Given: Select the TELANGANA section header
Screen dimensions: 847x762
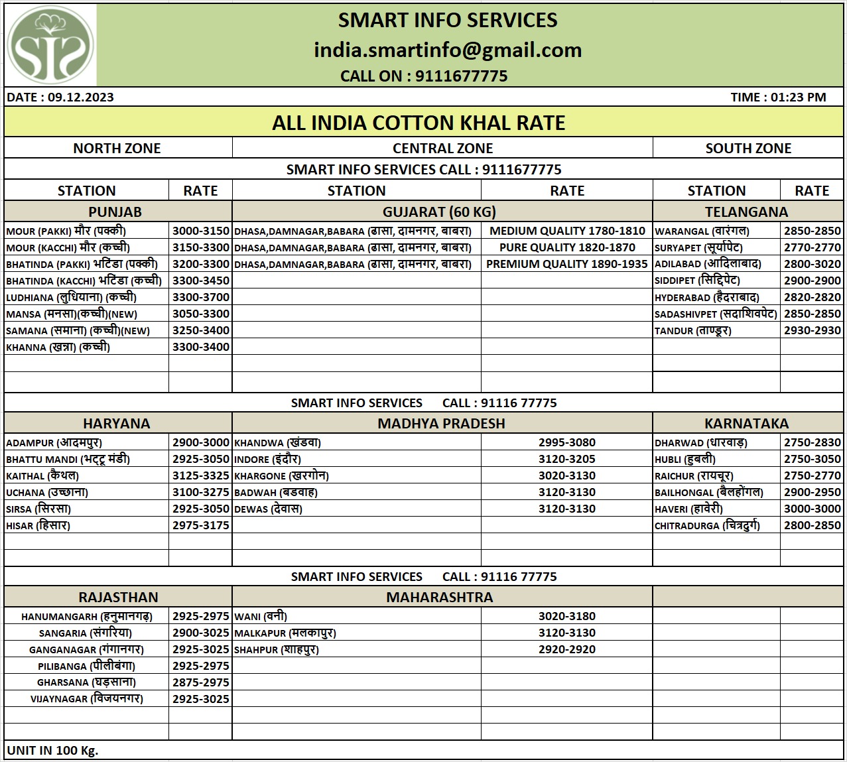Looking at the screenshot, I should click(746, 212).
